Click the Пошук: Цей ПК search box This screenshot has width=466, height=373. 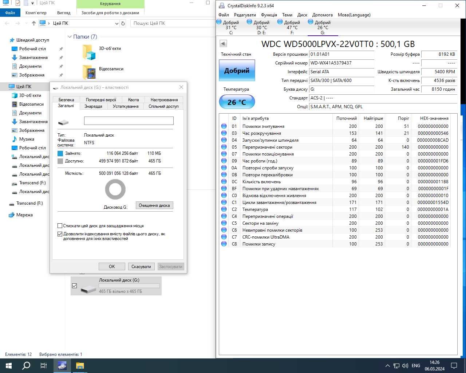click(x=173, y=23)
